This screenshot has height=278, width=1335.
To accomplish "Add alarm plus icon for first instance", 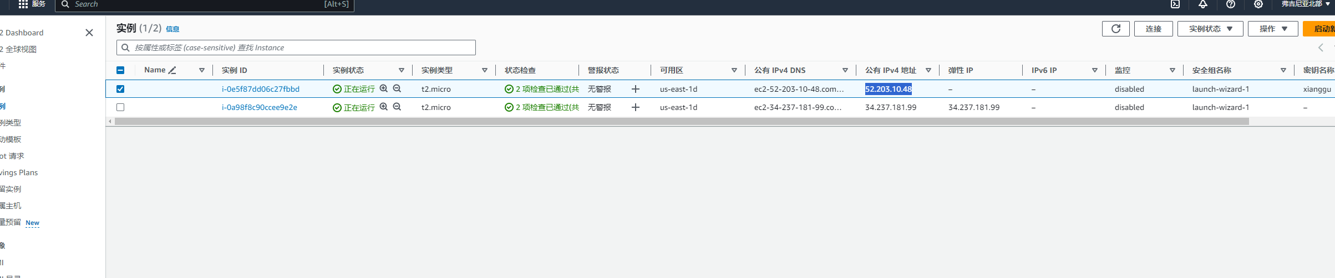I will coord(636,89).
